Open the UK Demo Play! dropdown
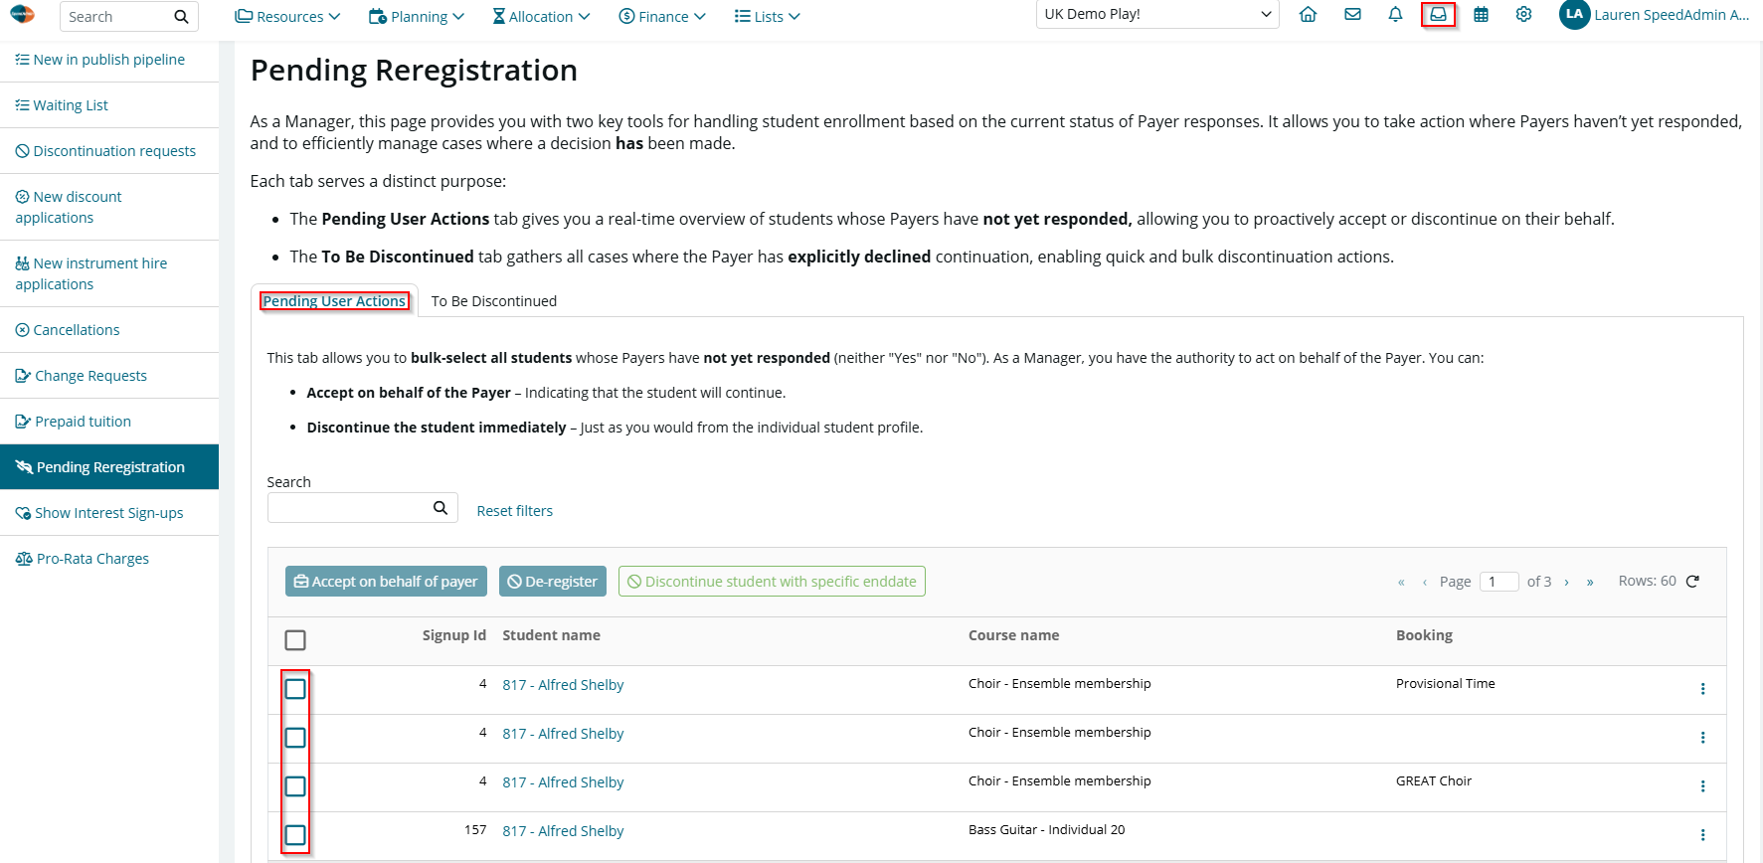This screenshot has height=863, width=1763. click(1157, 15)
